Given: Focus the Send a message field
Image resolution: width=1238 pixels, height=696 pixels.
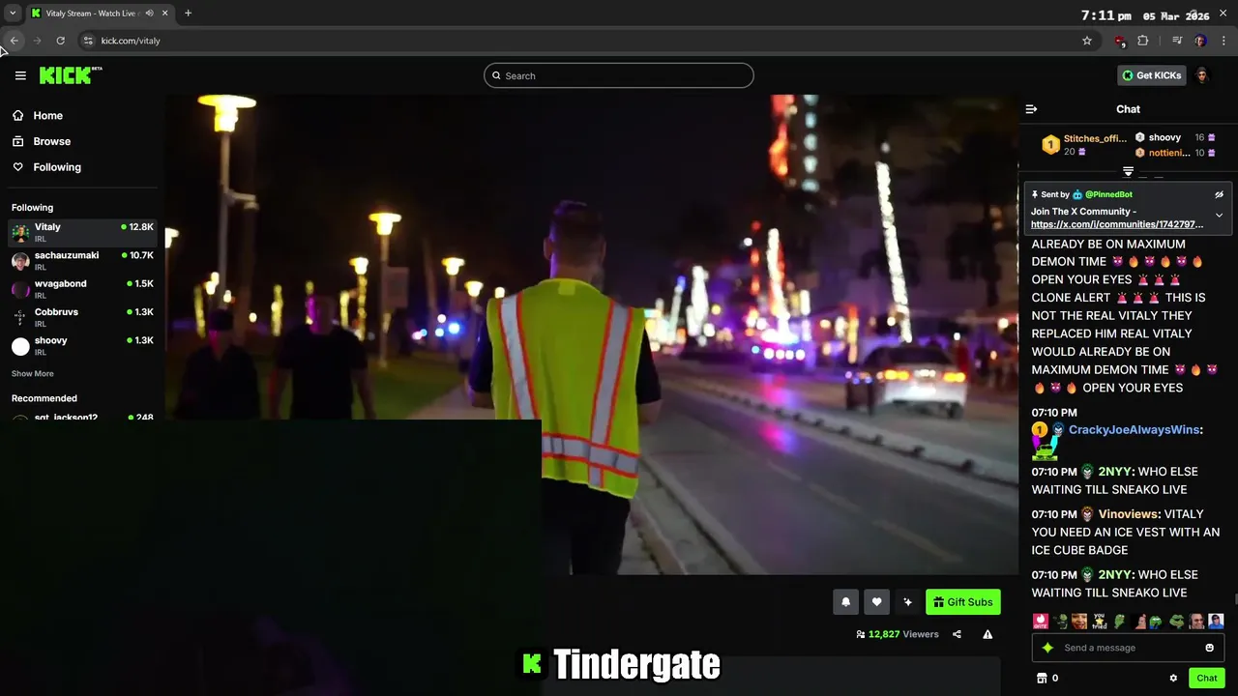Looking at the screenshot, I should click(x=1130, y=648).
